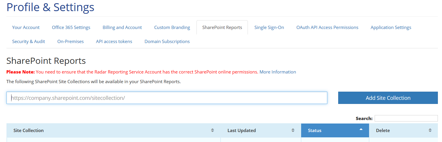This screenshot has width=442, height=142.
Task: Open Security & Audit tab
Action: [29, 42]
